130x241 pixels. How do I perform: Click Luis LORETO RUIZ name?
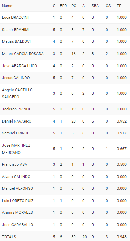click(18, 201)
